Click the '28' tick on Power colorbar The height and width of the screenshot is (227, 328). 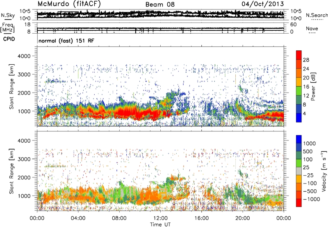pos(306,60)
